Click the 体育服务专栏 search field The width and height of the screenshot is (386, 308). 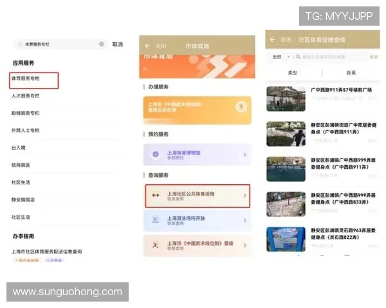(x=60, y=44)
